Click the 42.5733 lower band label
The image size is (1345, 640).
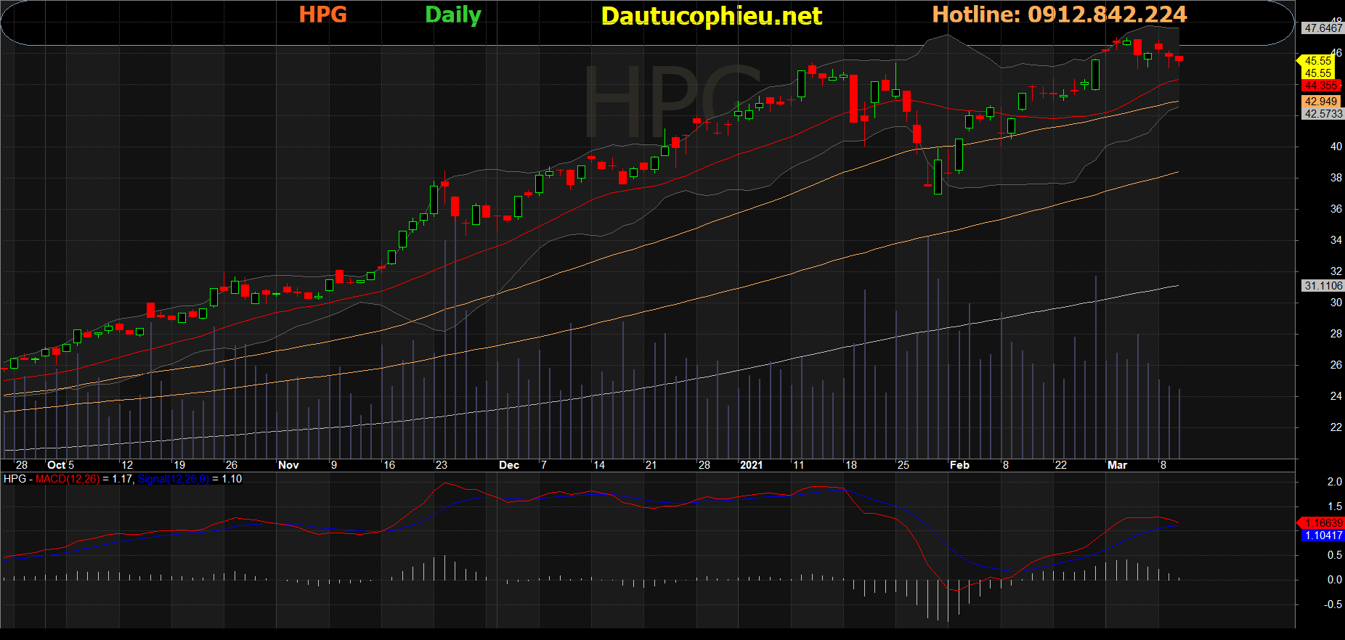coord(1322,114)
